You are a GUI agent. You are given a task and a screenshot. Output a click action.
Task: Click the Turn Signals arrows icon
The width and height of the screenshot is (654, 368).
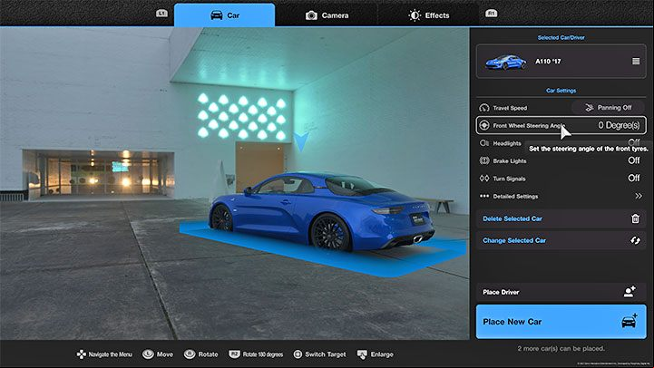coord(483,179)
